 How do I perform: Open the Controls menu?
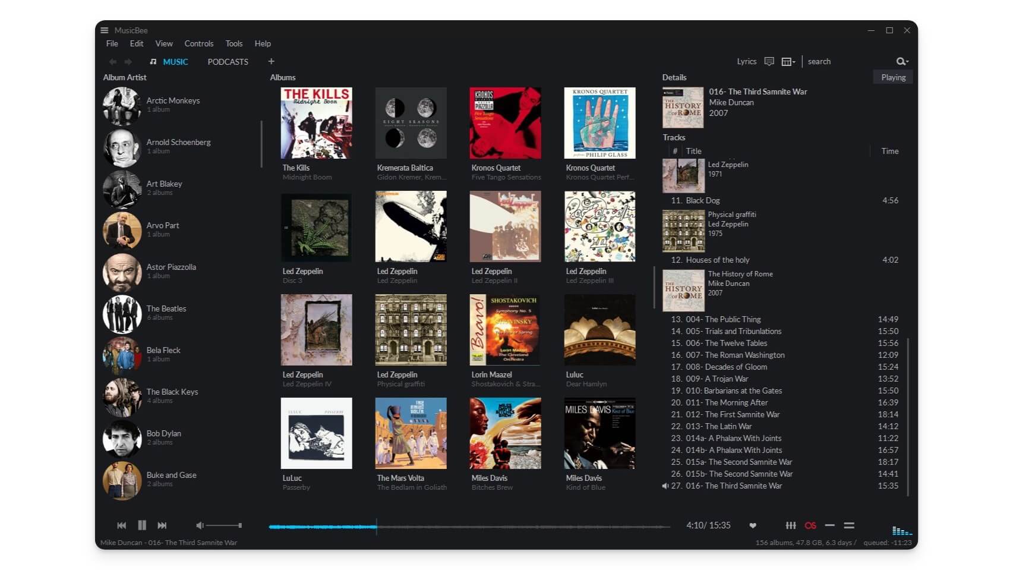click(198, 43)
